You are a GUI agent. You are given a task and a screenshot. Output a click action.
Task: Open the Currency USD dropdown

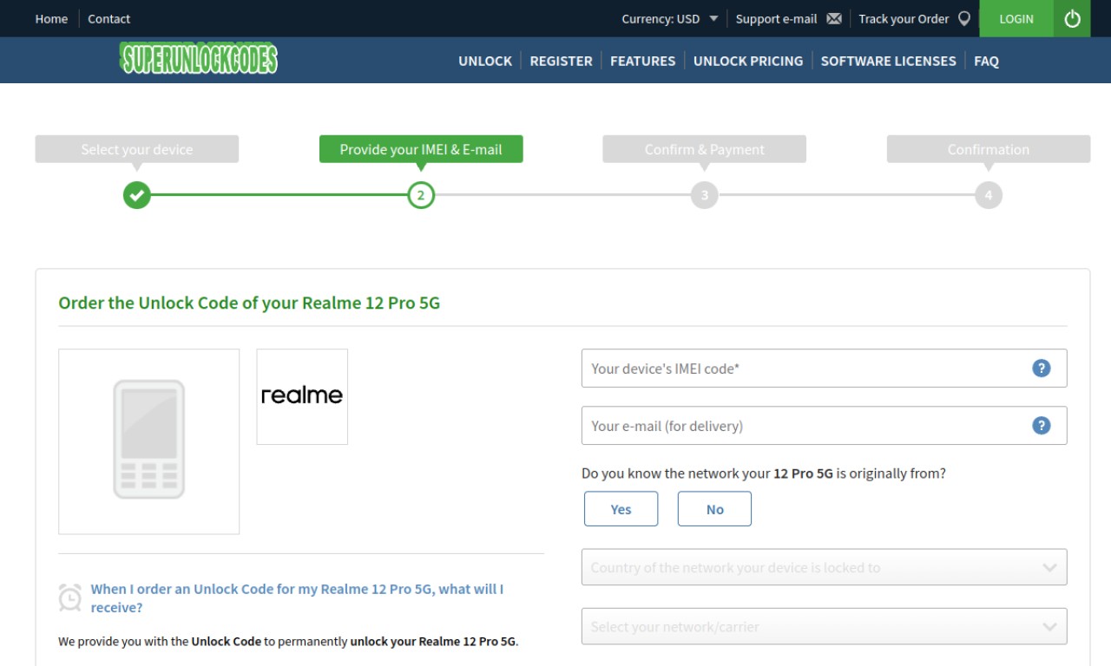tap(670, 18)
